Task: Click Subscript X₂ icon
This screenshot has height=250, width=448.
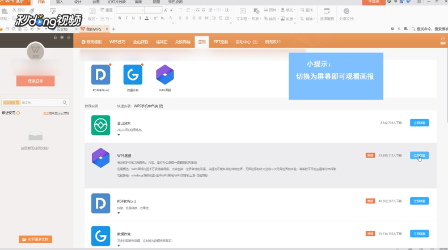Action: tap(162, 18)
